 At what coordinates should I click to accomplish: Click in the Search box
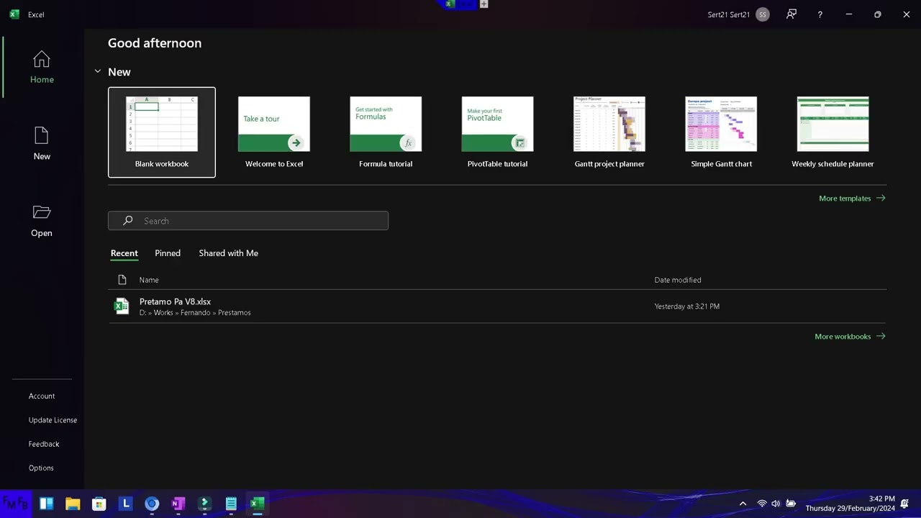[x=248, y=221]
